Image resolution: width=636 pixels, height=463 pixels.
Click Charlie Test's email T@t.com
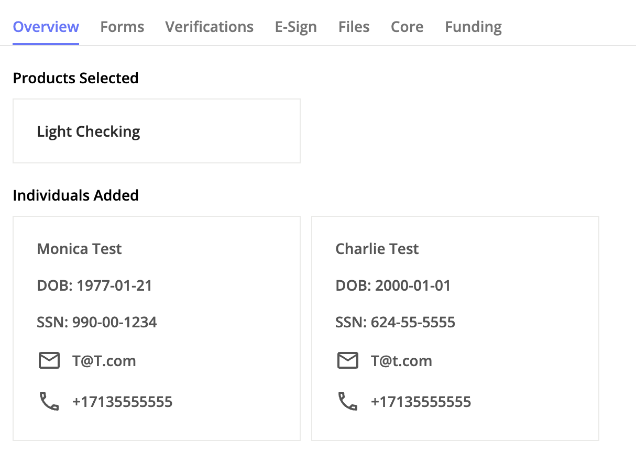coord(402,361)
